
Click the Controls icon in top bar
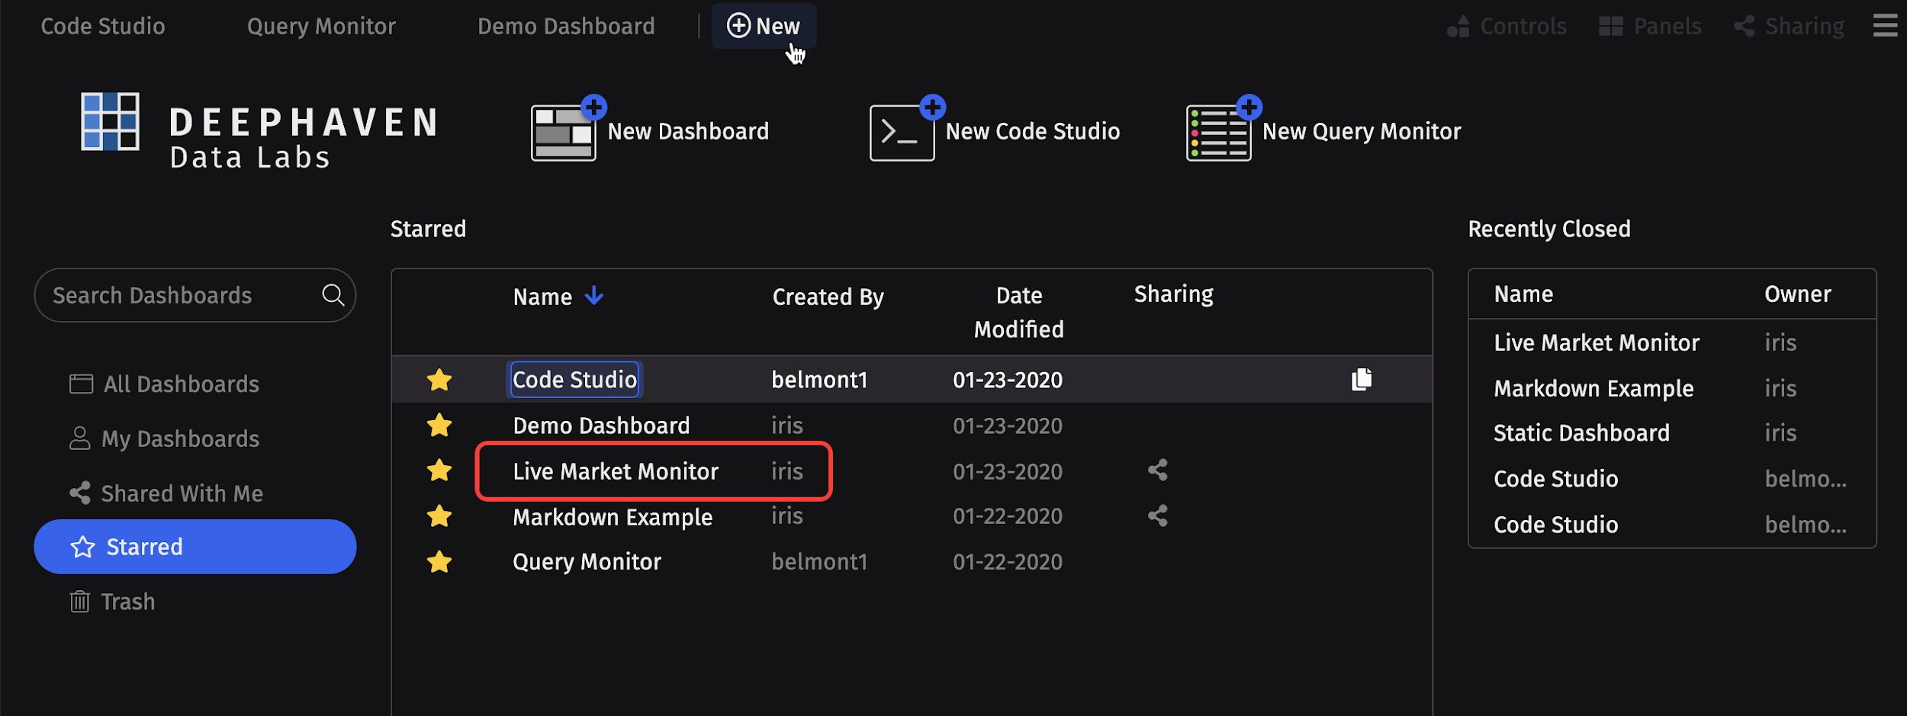tap(1458, 27)
